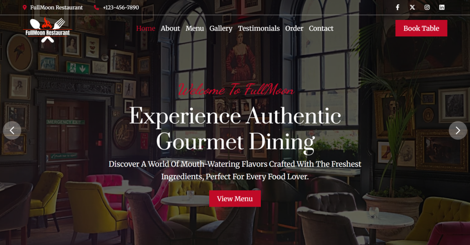Open the About menu item

[x=170, y=28]
